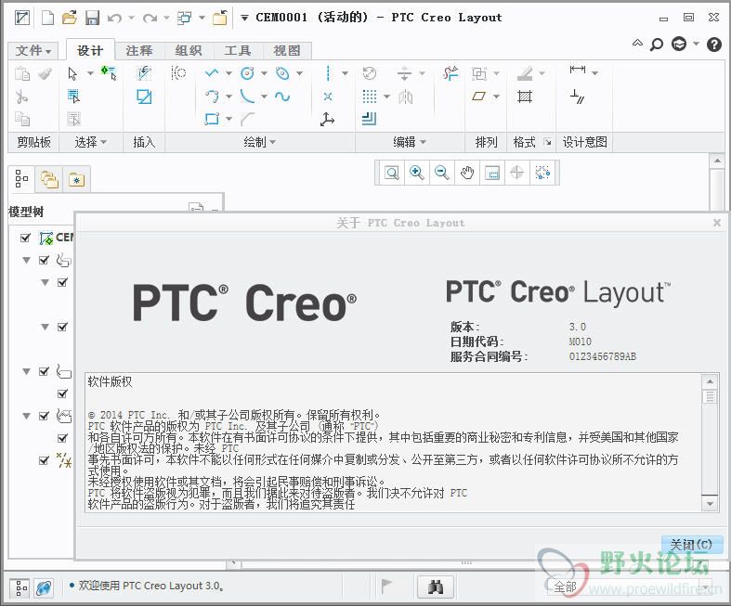This screenshot has height=606, width=731.
Task: Click the close-window folder icon in the quick access toolbar
Action: (x=220, y=18)
